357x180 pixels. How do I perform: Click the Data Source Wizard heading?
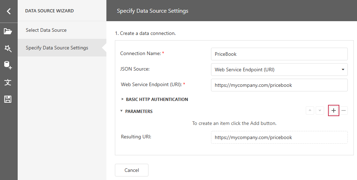pyautogui.click(x=49, y=11)
